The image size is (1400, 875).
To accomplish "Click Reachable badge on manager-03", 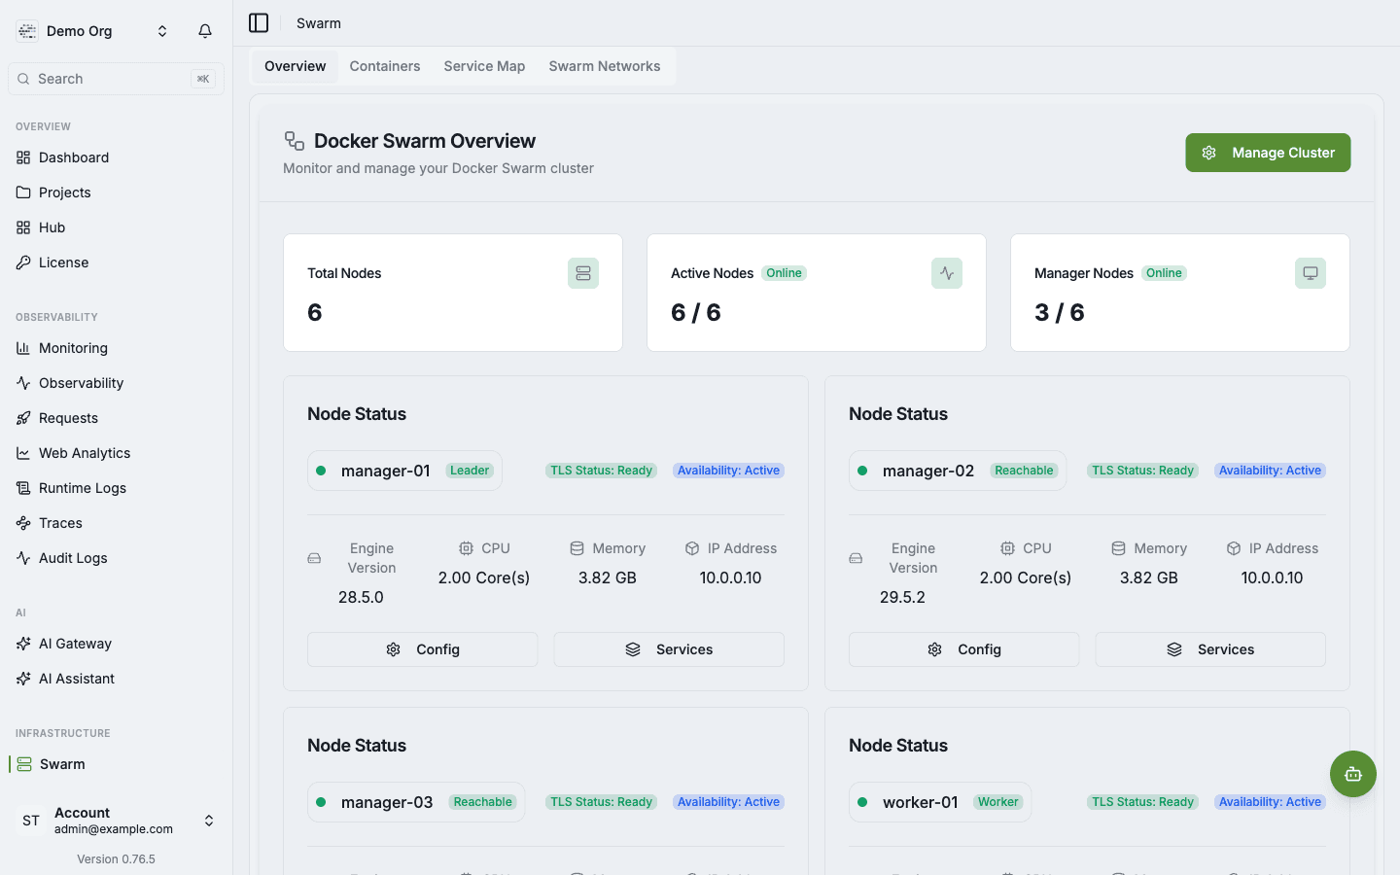I will tap(482, 802).
